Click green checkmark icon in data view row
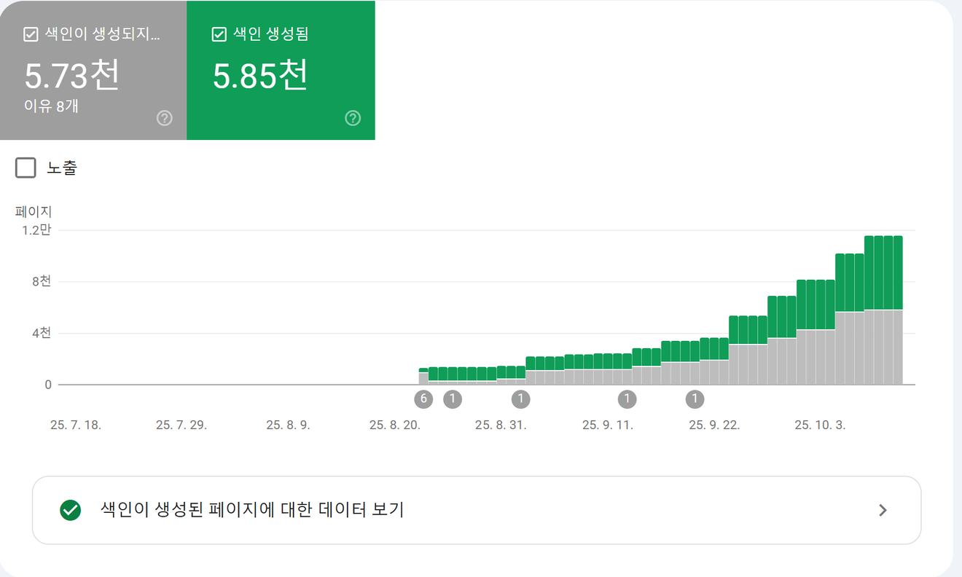Image resolution: width=962 pixels, height=577 pixels. click(71, 510)
